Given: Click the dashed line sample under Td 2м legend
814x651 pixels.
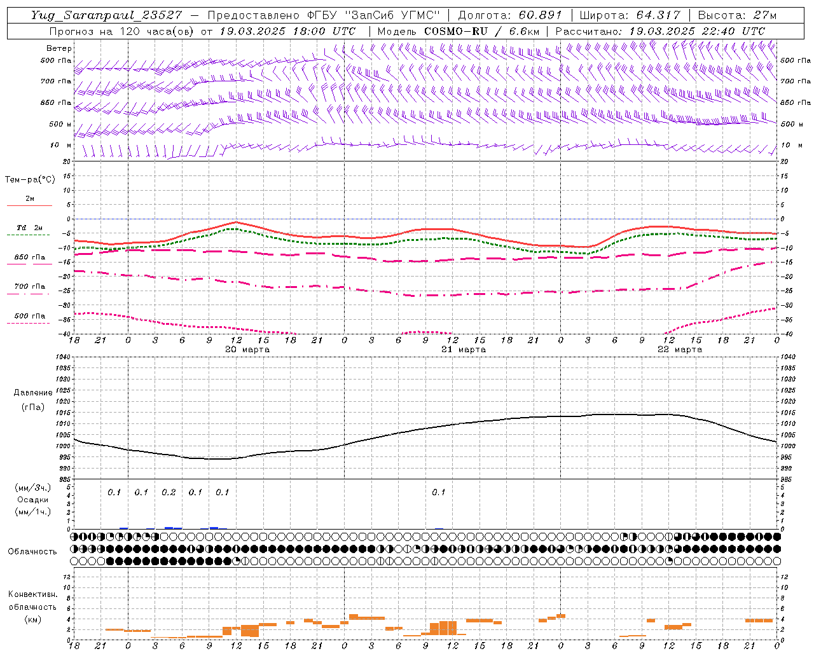Looking at the screenshot, I should coord(29,235).
